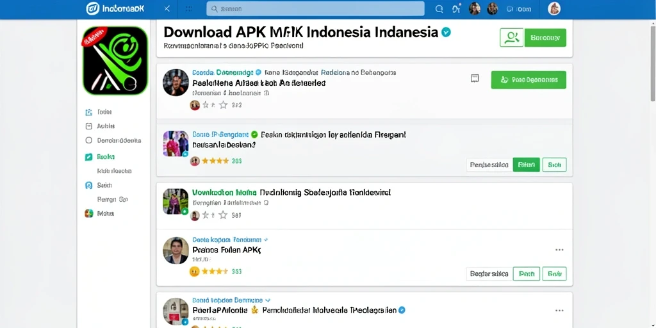Image resolution: width=656 pixels, height=328 pixels.
Task: Click the gold stars in the APKs post rating
Action: point(215,272)
